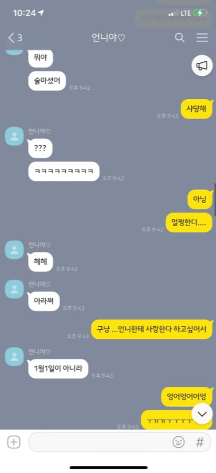Open the hamburger chat menu
The image size is (216, 473).
click(x=202, y=38)
